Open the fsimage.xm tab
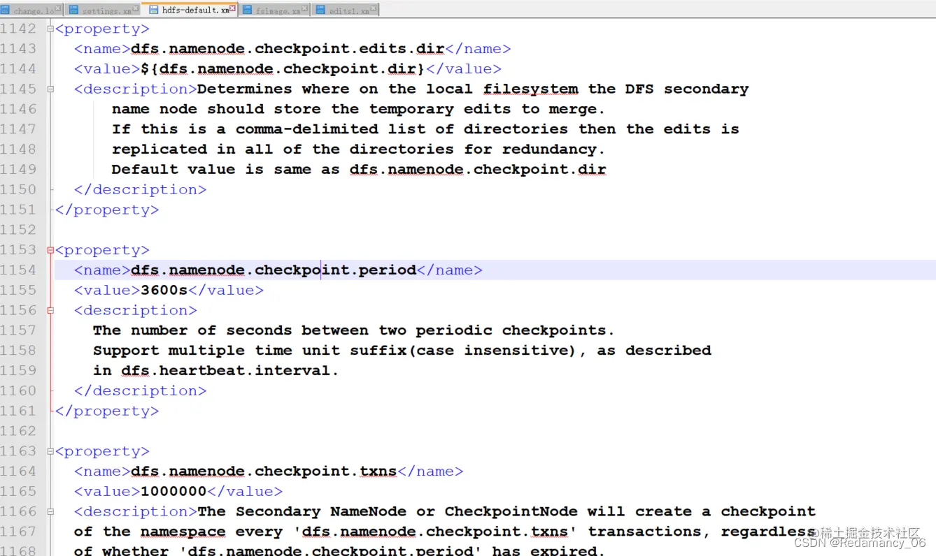This screenshot has width=936, height=556. tap(274, 10)
